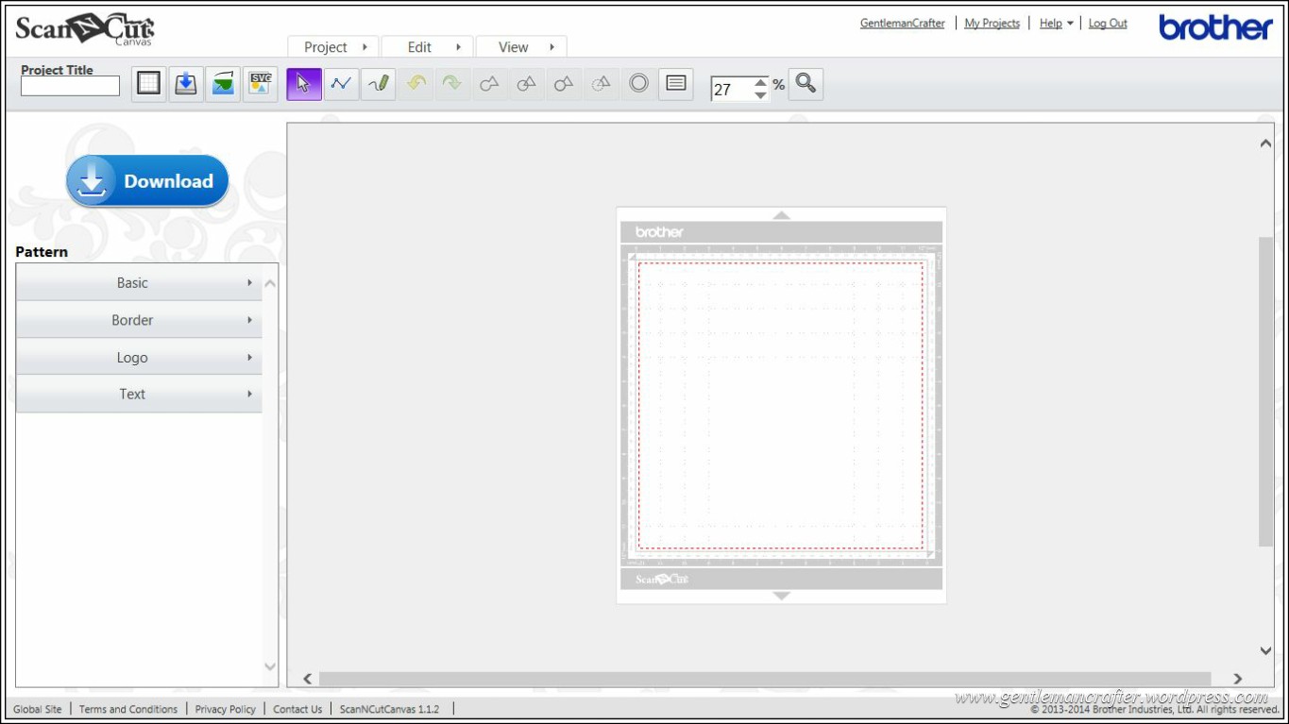Open the Project menu

tap(333, 47)
